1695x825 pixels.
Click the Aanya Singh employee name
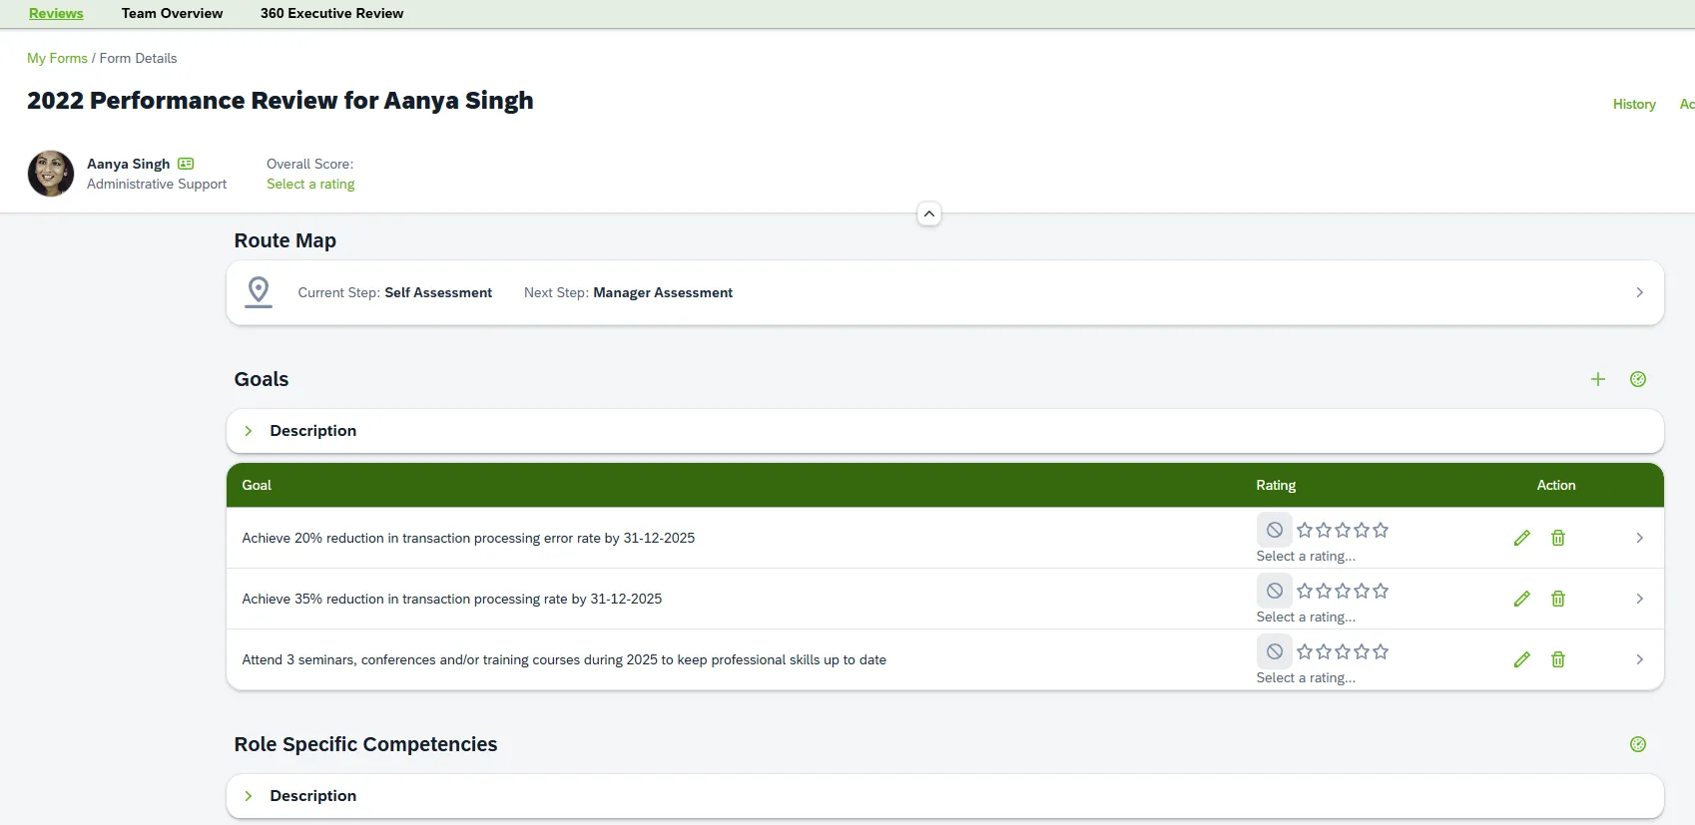coord(128,164)
